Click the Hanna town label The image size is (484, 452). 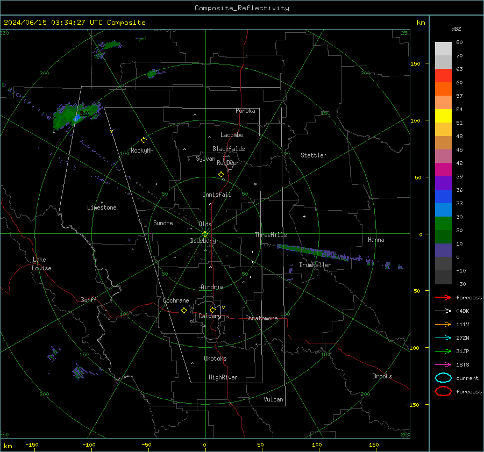[376, 240]
